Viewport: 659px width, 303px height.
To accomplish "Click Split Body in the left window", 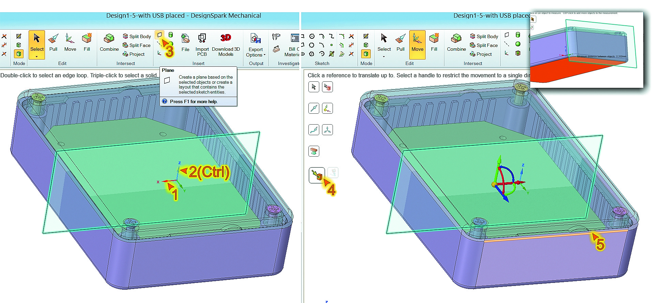I will pyautogui.click(x=137, y=36).
